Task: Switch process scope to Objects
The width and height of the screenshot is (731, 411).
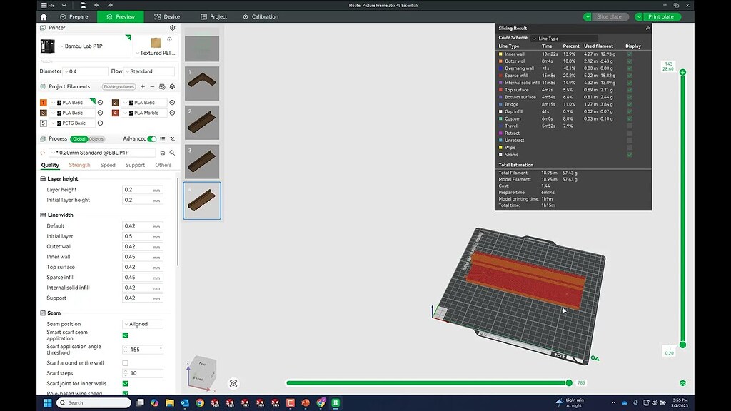Action: point(96,139)
